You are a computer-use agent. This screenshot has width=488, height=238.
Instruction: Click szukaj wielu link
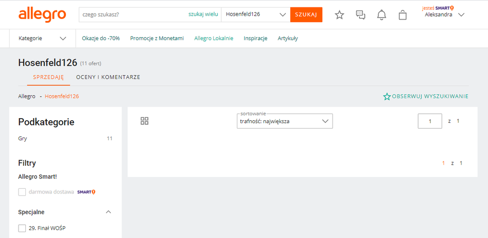pyautogui.click(x=203, y=14)
